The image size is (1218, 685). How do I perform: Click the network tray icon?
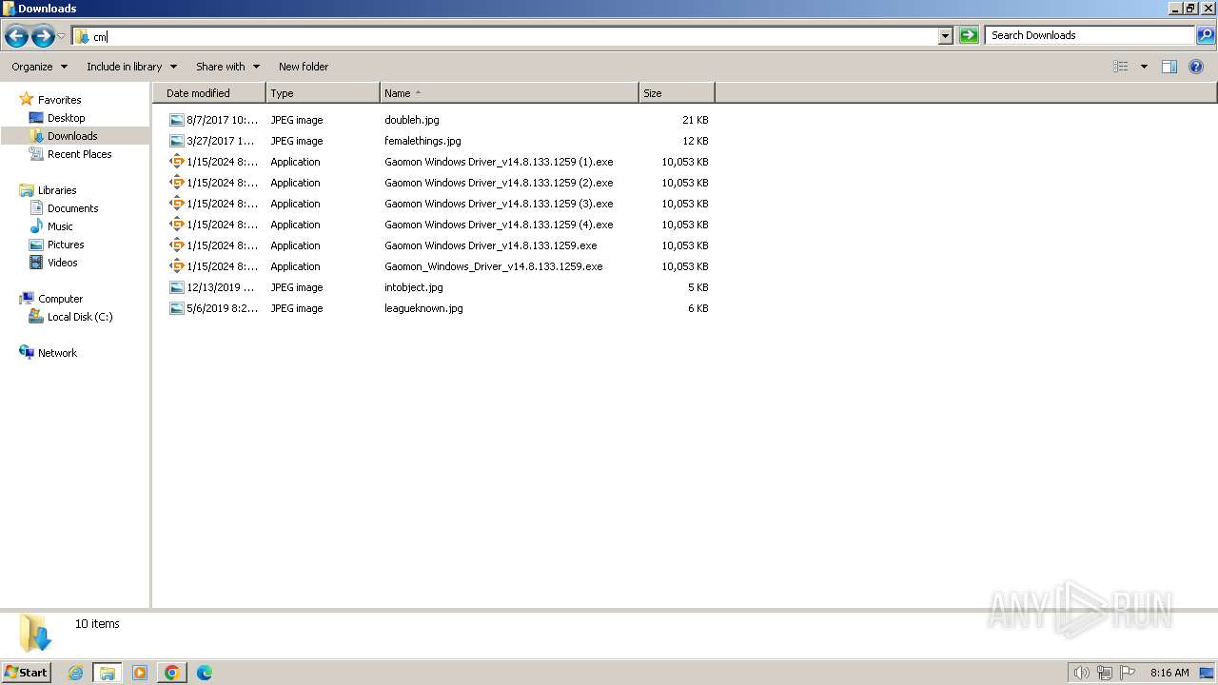(1105, 673)
